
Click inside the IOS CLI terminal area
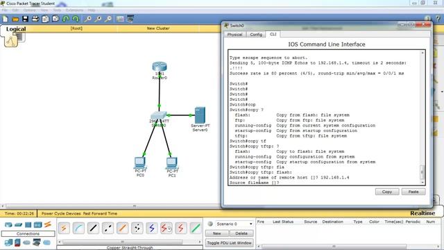click(x=325, y=117)
